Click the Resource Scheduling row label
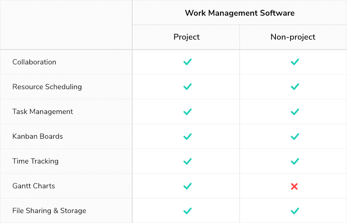The height and width of the screenshot is (223, 347). pyautogui.click(x=47, y=87)
